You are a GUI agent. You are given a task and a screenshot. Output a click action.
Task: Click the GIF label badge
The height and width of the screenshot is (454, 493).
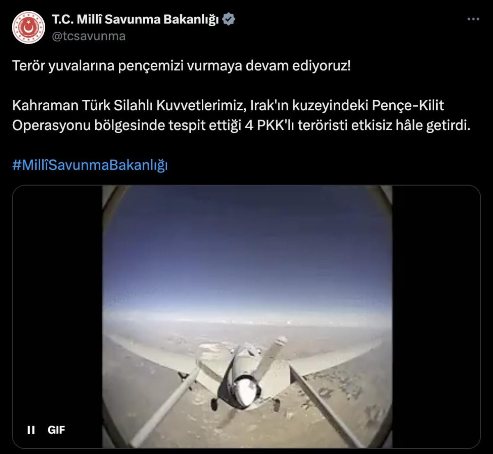pos(56,430)
